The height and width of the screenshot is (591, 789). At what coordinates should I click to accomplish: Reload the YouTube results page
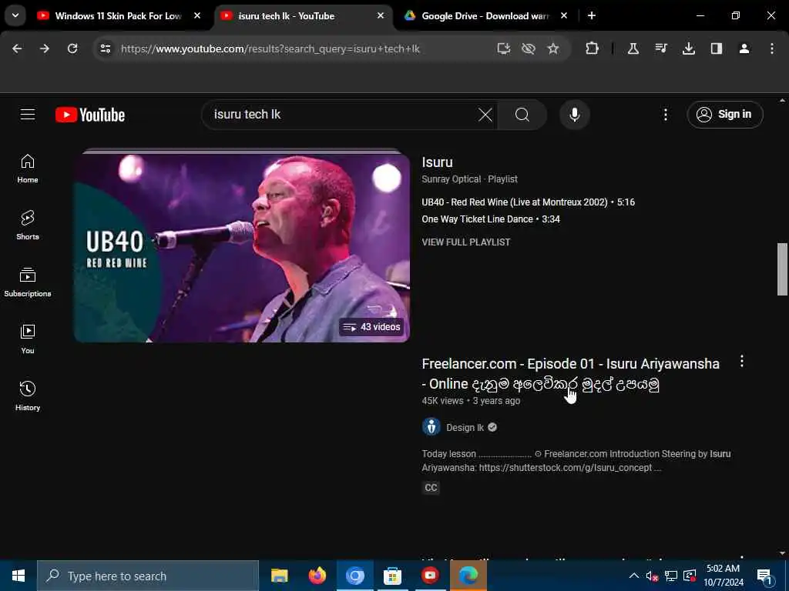tap(72, 48)
